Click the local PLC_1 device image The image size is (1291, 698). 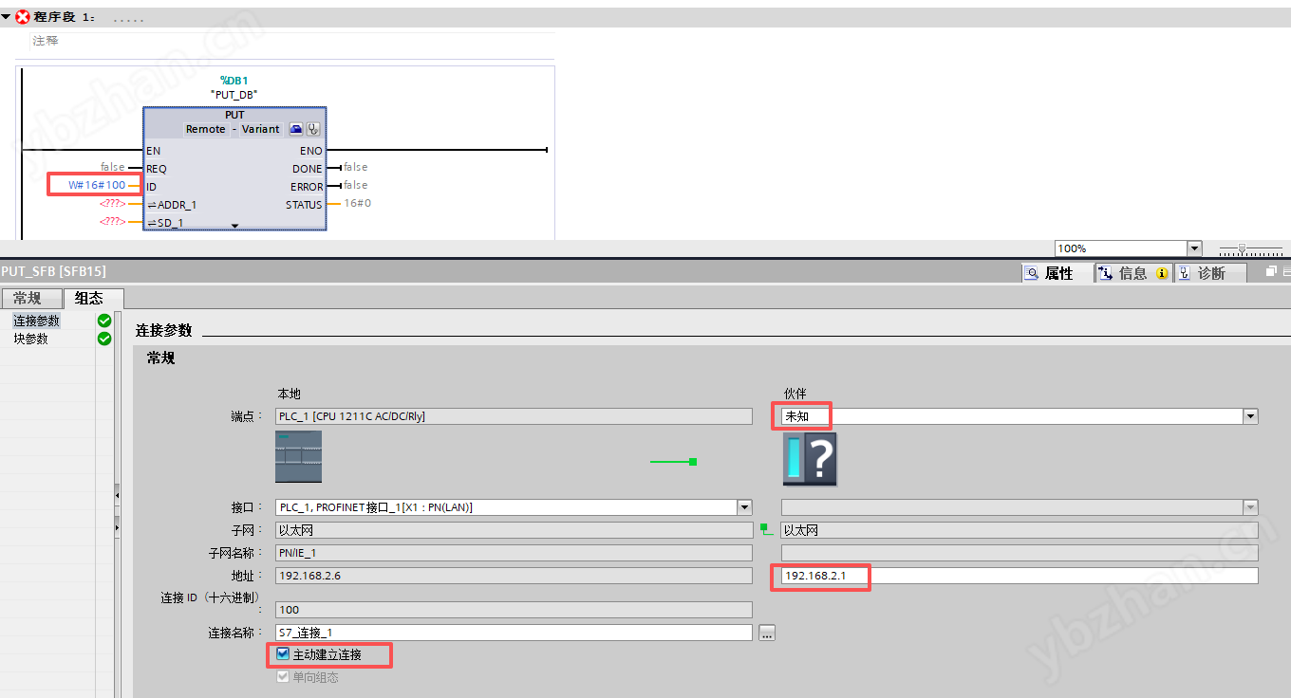tap(298, 456)
